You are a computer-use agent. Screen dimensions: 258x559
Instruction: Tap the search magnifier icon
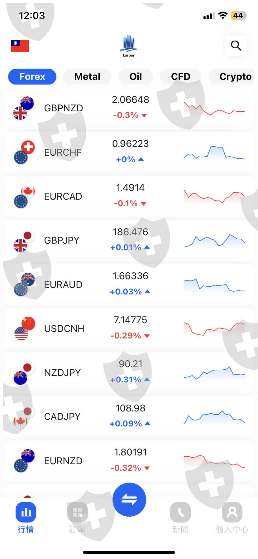(x=236, y=46)
